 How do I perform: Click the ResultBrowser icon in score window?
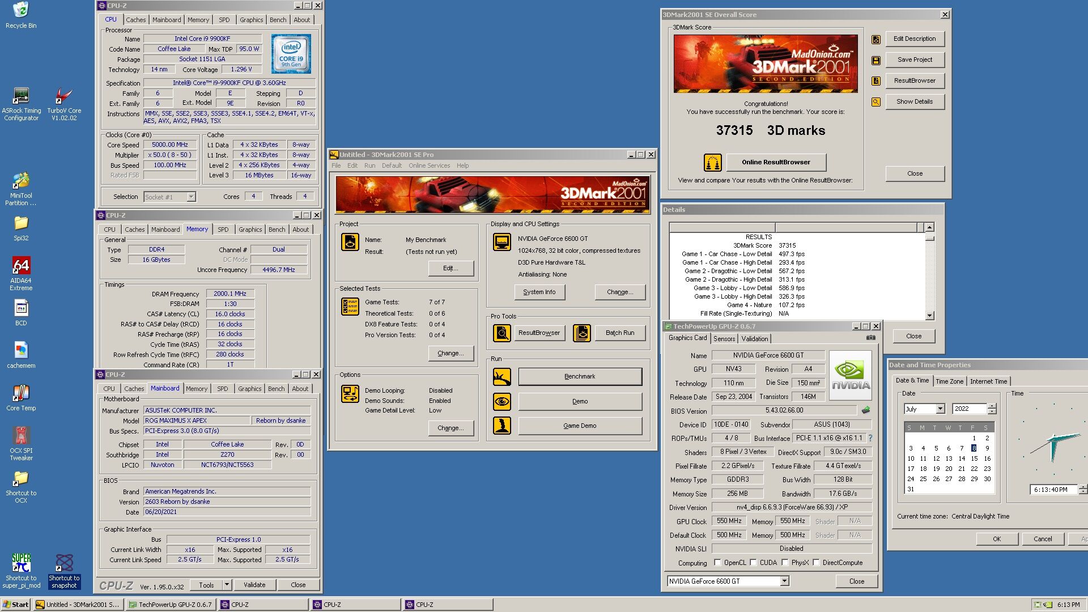pyautogui.click(x=876, y=81)
